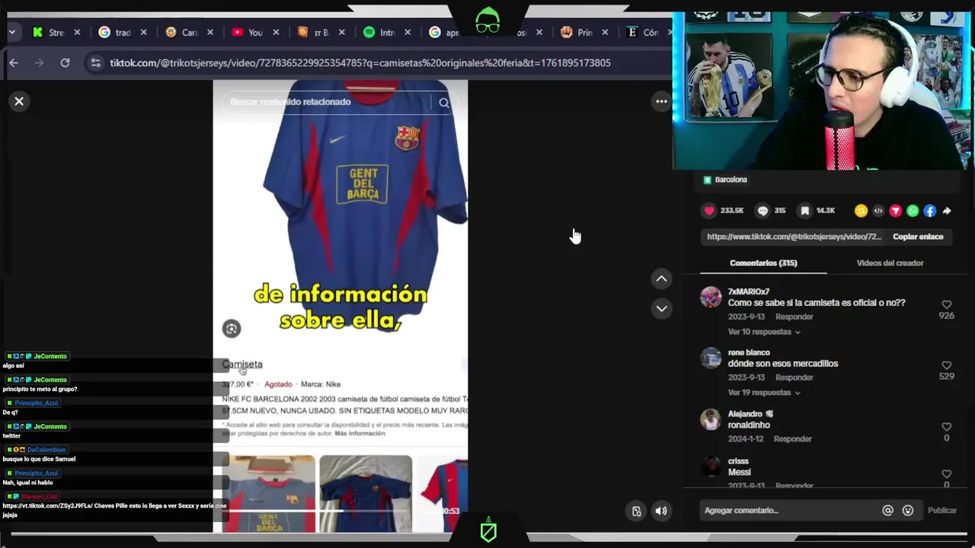
Task: Go to previous video with up arrow
Action: [x=661, y=279]
